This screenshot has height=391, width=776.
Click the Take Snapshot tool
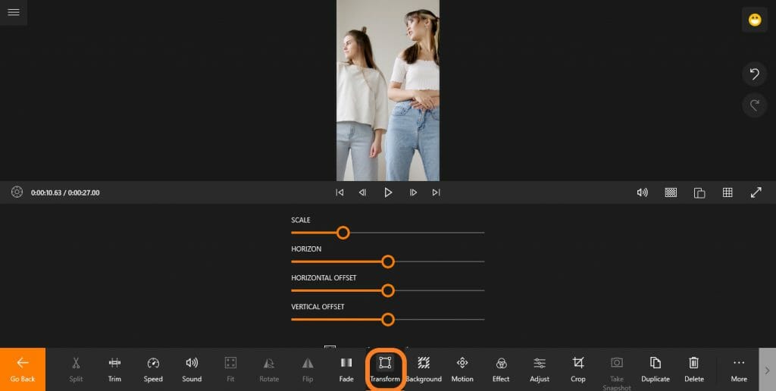tap(617, 372)
